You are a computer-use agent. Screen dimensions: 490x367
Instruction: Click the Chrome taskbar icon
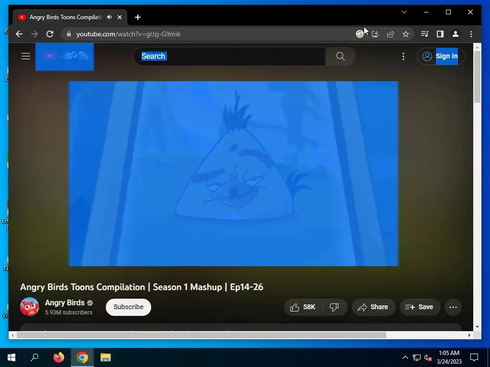coord(82,357)
